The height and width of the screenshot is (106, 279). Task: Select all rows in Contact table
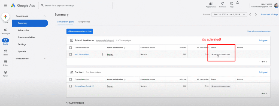point(71,79)
